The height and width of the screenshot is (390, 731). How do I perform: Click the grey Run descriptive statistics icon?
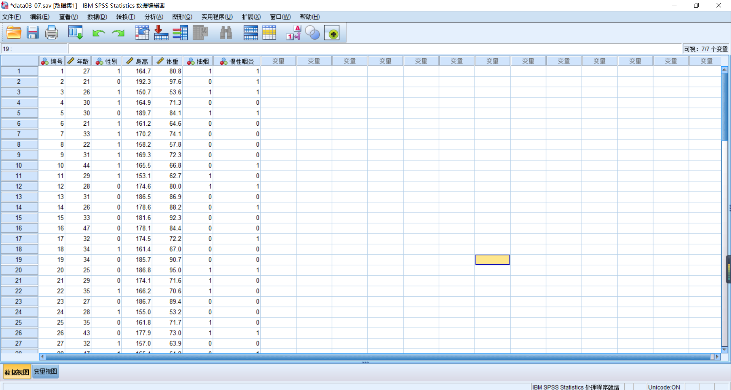coord(200,33)
